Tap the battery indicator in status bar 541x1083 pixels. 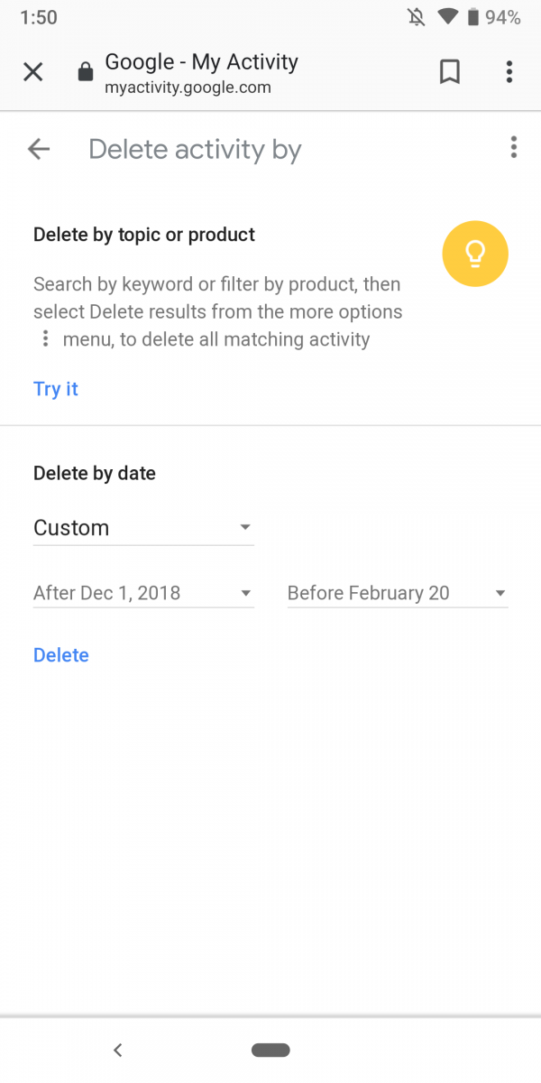[473, 17]
